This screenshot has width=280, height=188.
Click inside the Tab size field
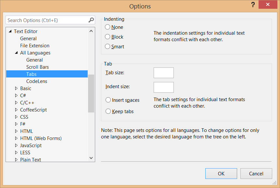(163, 73)
